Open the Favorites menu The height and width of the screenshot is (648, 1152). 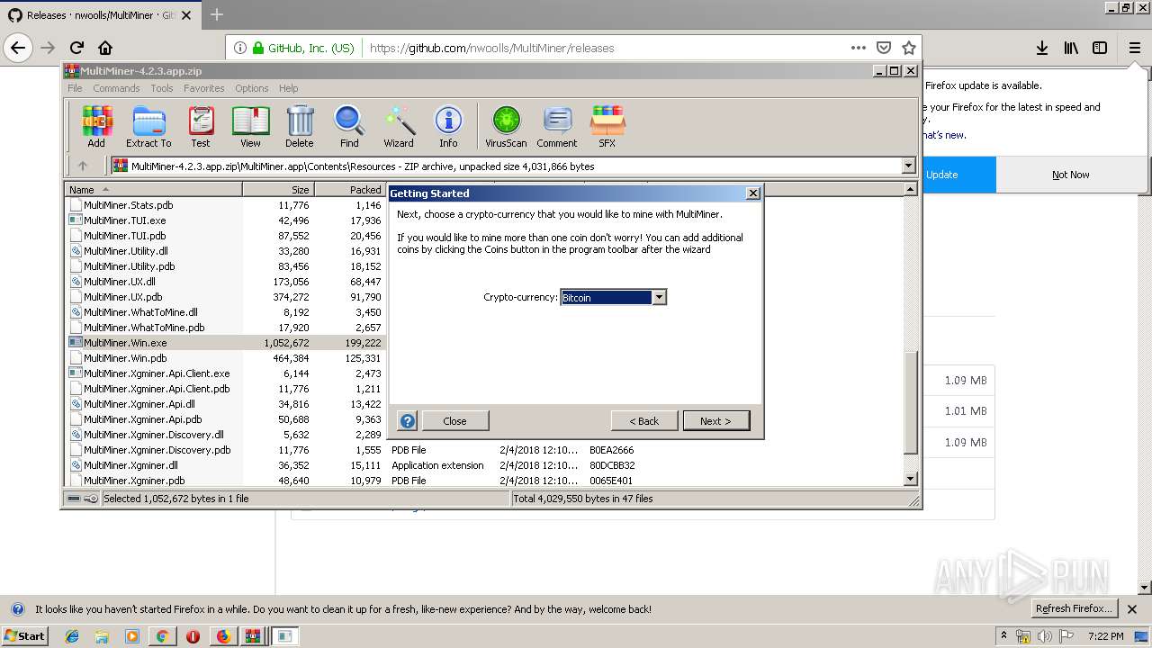[x=204, y=88]
